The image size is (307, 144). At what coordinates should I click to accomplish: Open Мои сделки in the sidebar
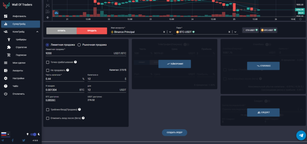[19, 63]
